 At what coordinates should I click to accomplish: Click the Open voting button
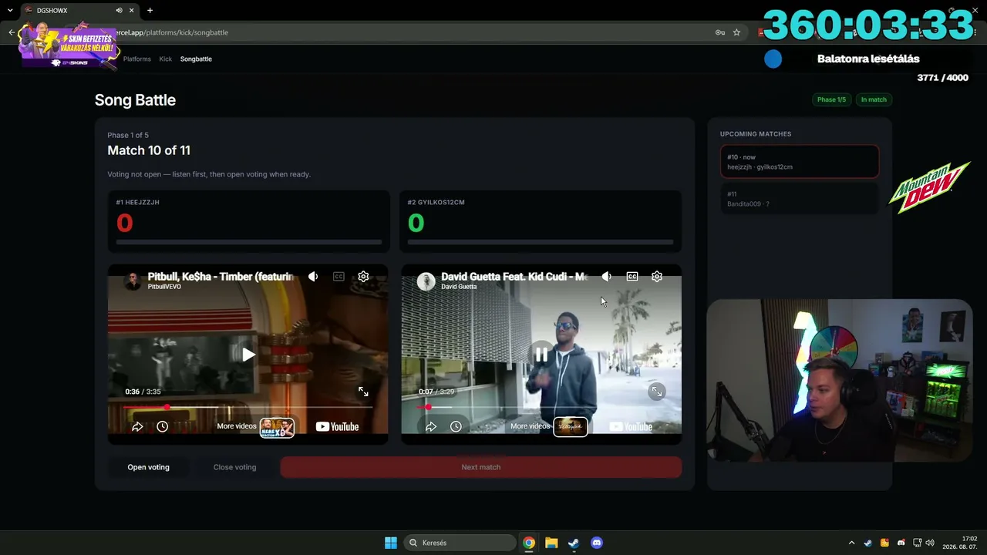click(x=148, y=467)
